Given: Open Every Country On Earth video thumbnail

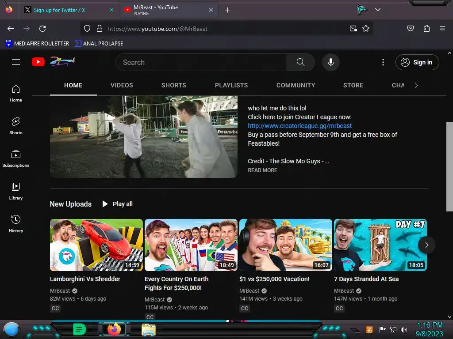Looking at the screenshot, I should 191,245.
